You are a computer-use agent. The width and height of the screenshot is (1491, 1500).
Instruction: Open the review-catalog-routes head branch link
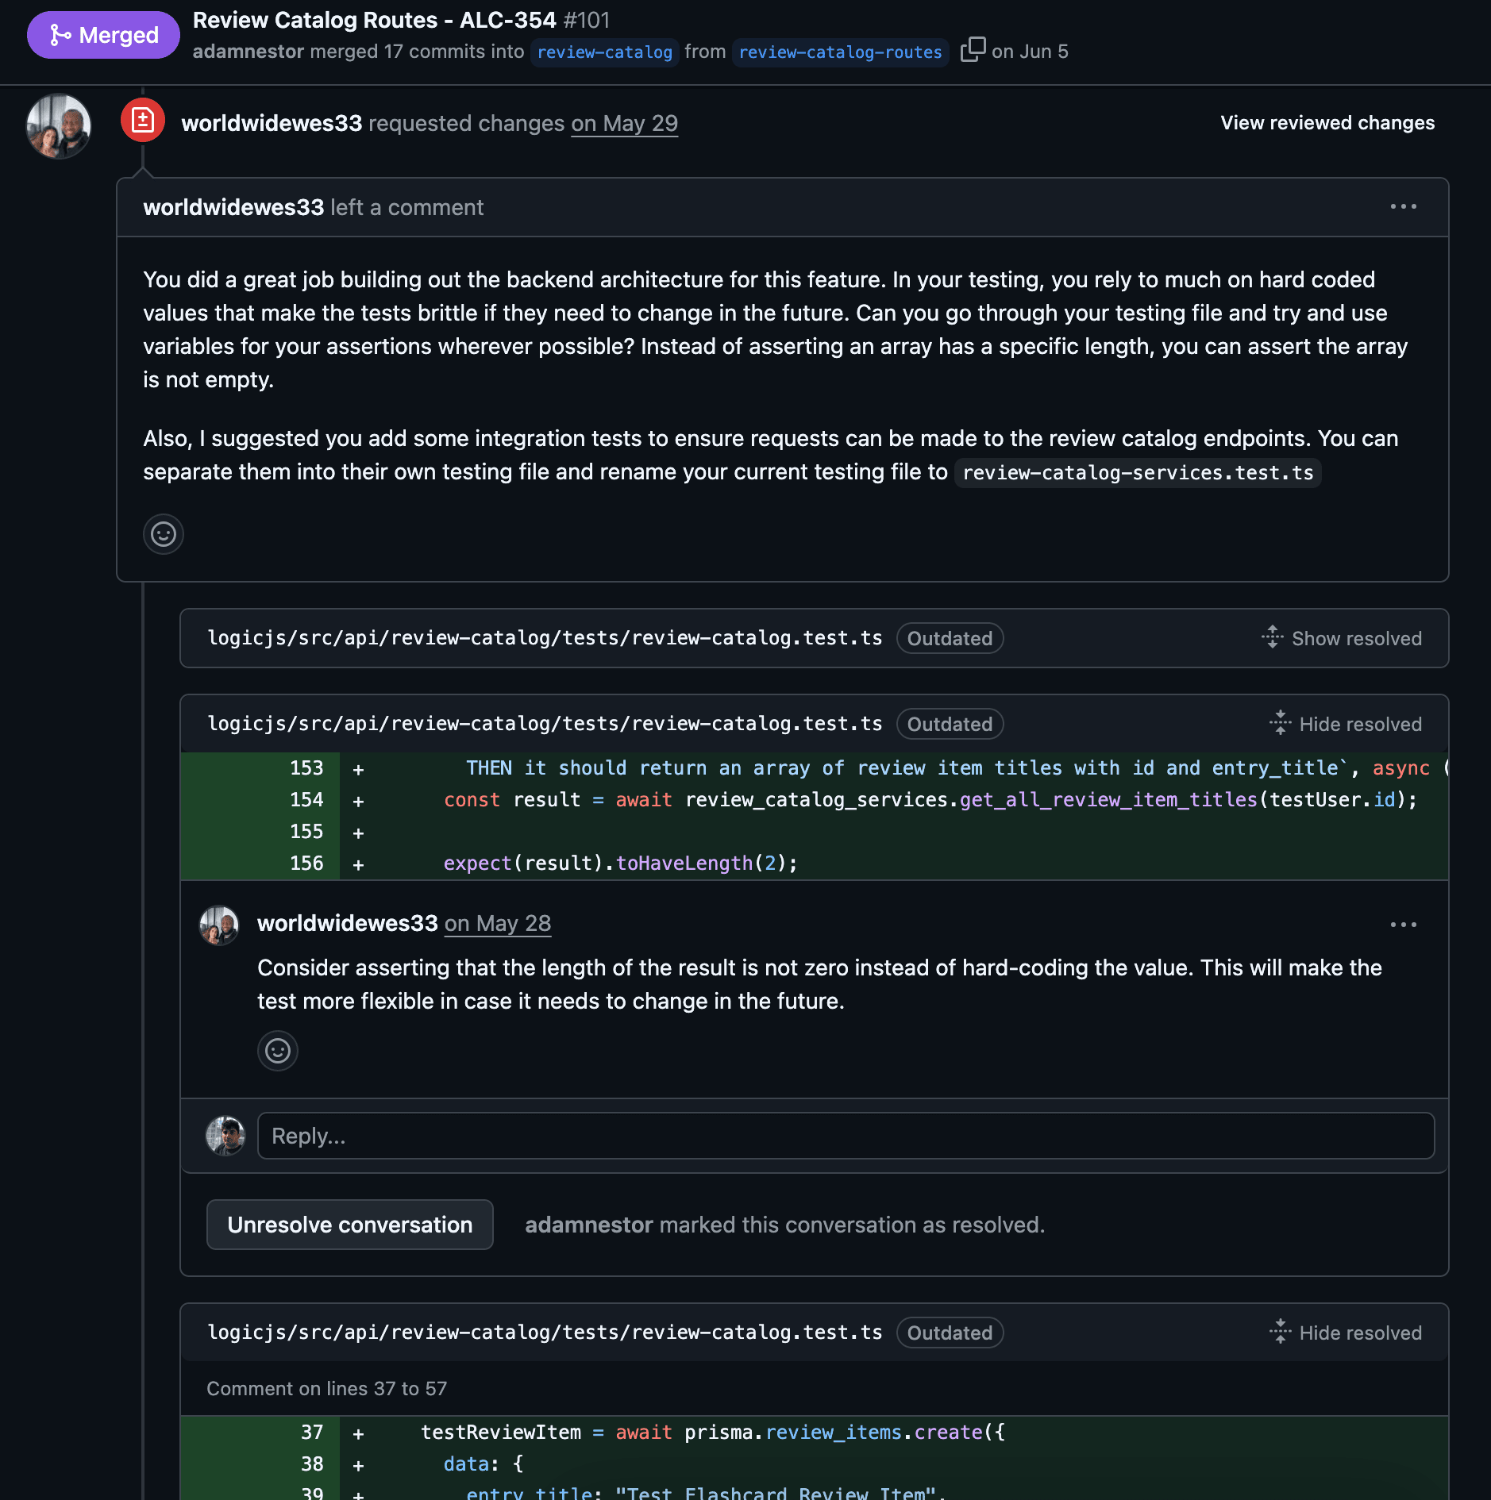pos(840,52)
